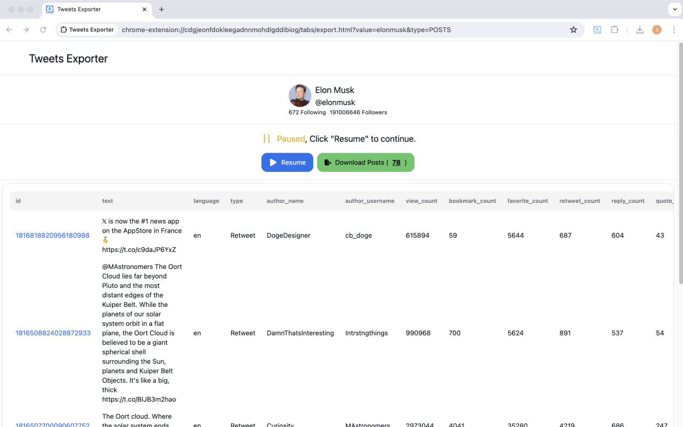Image resolution: width=683 pixels, height=427 pixels.
Task: Click the 'text' column header
Action: (x=108, y=201)
